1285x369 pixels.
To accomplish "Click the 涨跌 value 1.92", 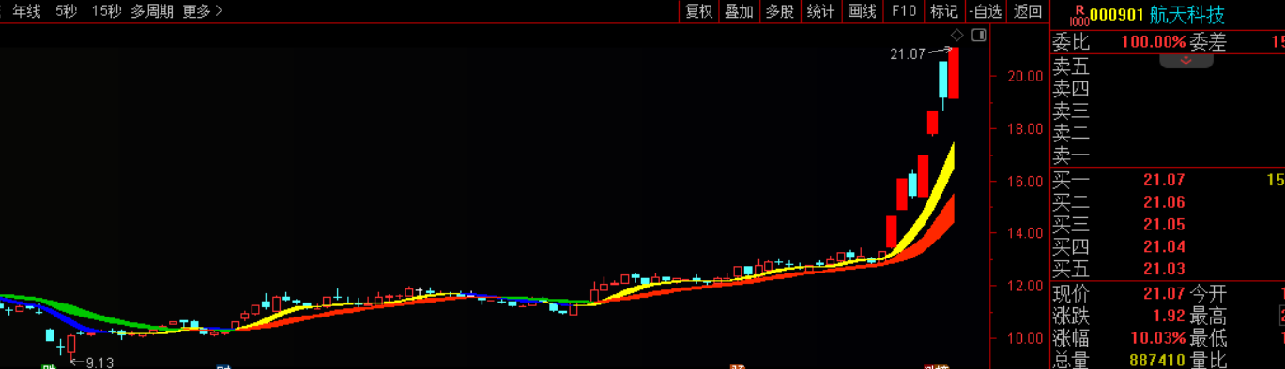I will click(1168, 317).
